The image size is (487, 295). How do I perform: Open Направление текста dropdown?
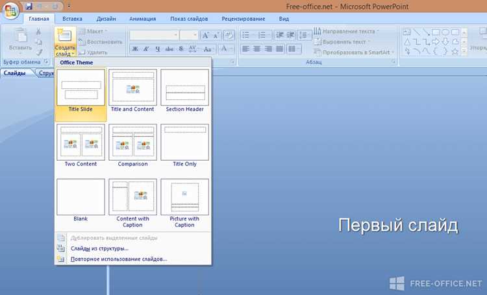pos(346,31)
